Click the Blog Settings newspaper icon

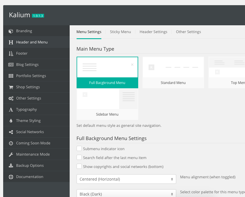coord(11,65)
